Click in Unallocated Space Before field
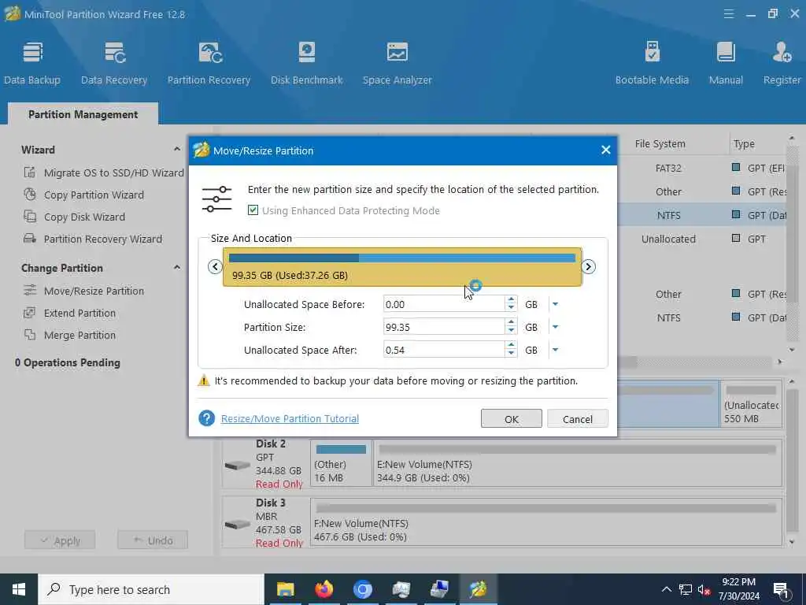Image resolution: width=806 pixels, height=605 pixels. (x=444, y=305)
